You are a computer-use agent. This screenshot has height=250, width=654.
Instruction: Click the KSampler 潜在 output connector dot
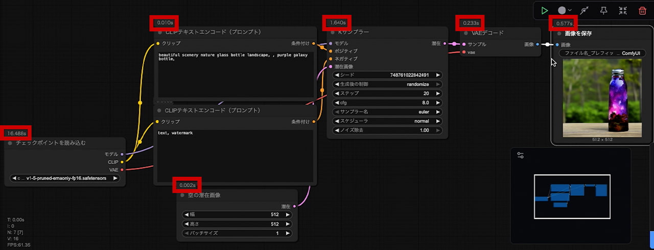click(445, 44)
